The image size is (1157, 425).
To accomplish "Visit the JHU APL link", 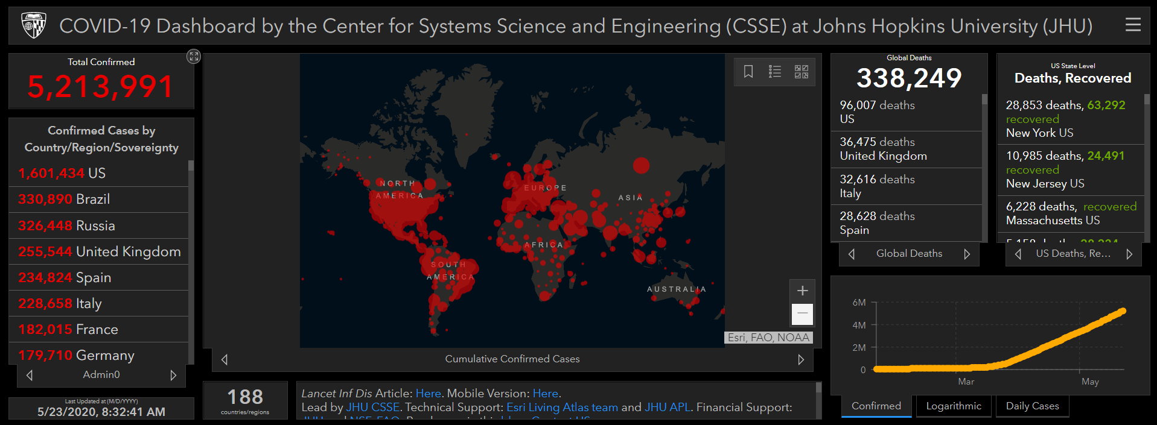I will point(667,407).
